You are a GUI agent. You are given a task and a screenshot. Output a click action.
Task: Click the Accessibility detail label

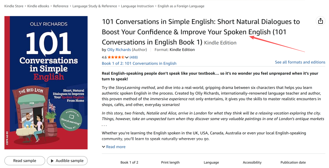point(252,162)
